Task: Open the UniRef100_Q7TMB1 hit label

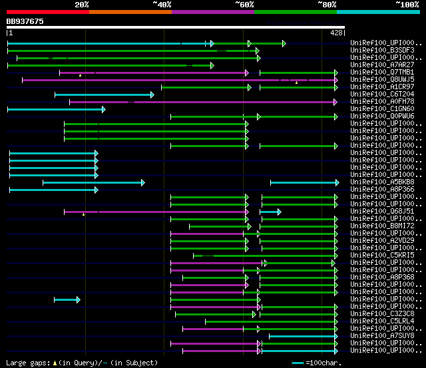Action: (382, 73)
